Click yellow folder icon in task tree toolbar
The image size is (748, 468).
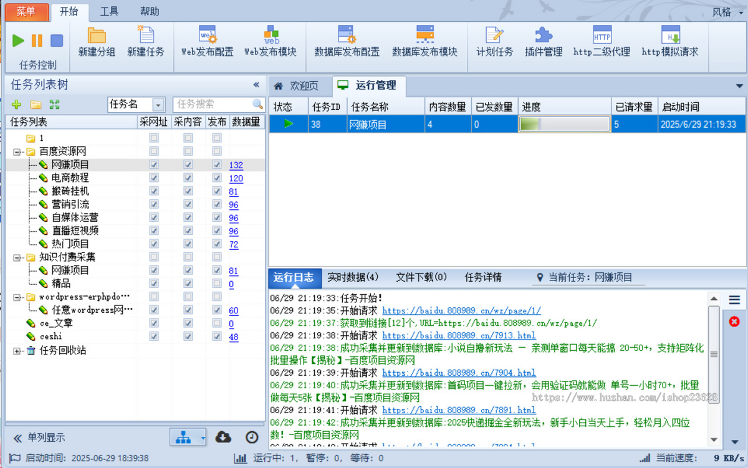36,105
